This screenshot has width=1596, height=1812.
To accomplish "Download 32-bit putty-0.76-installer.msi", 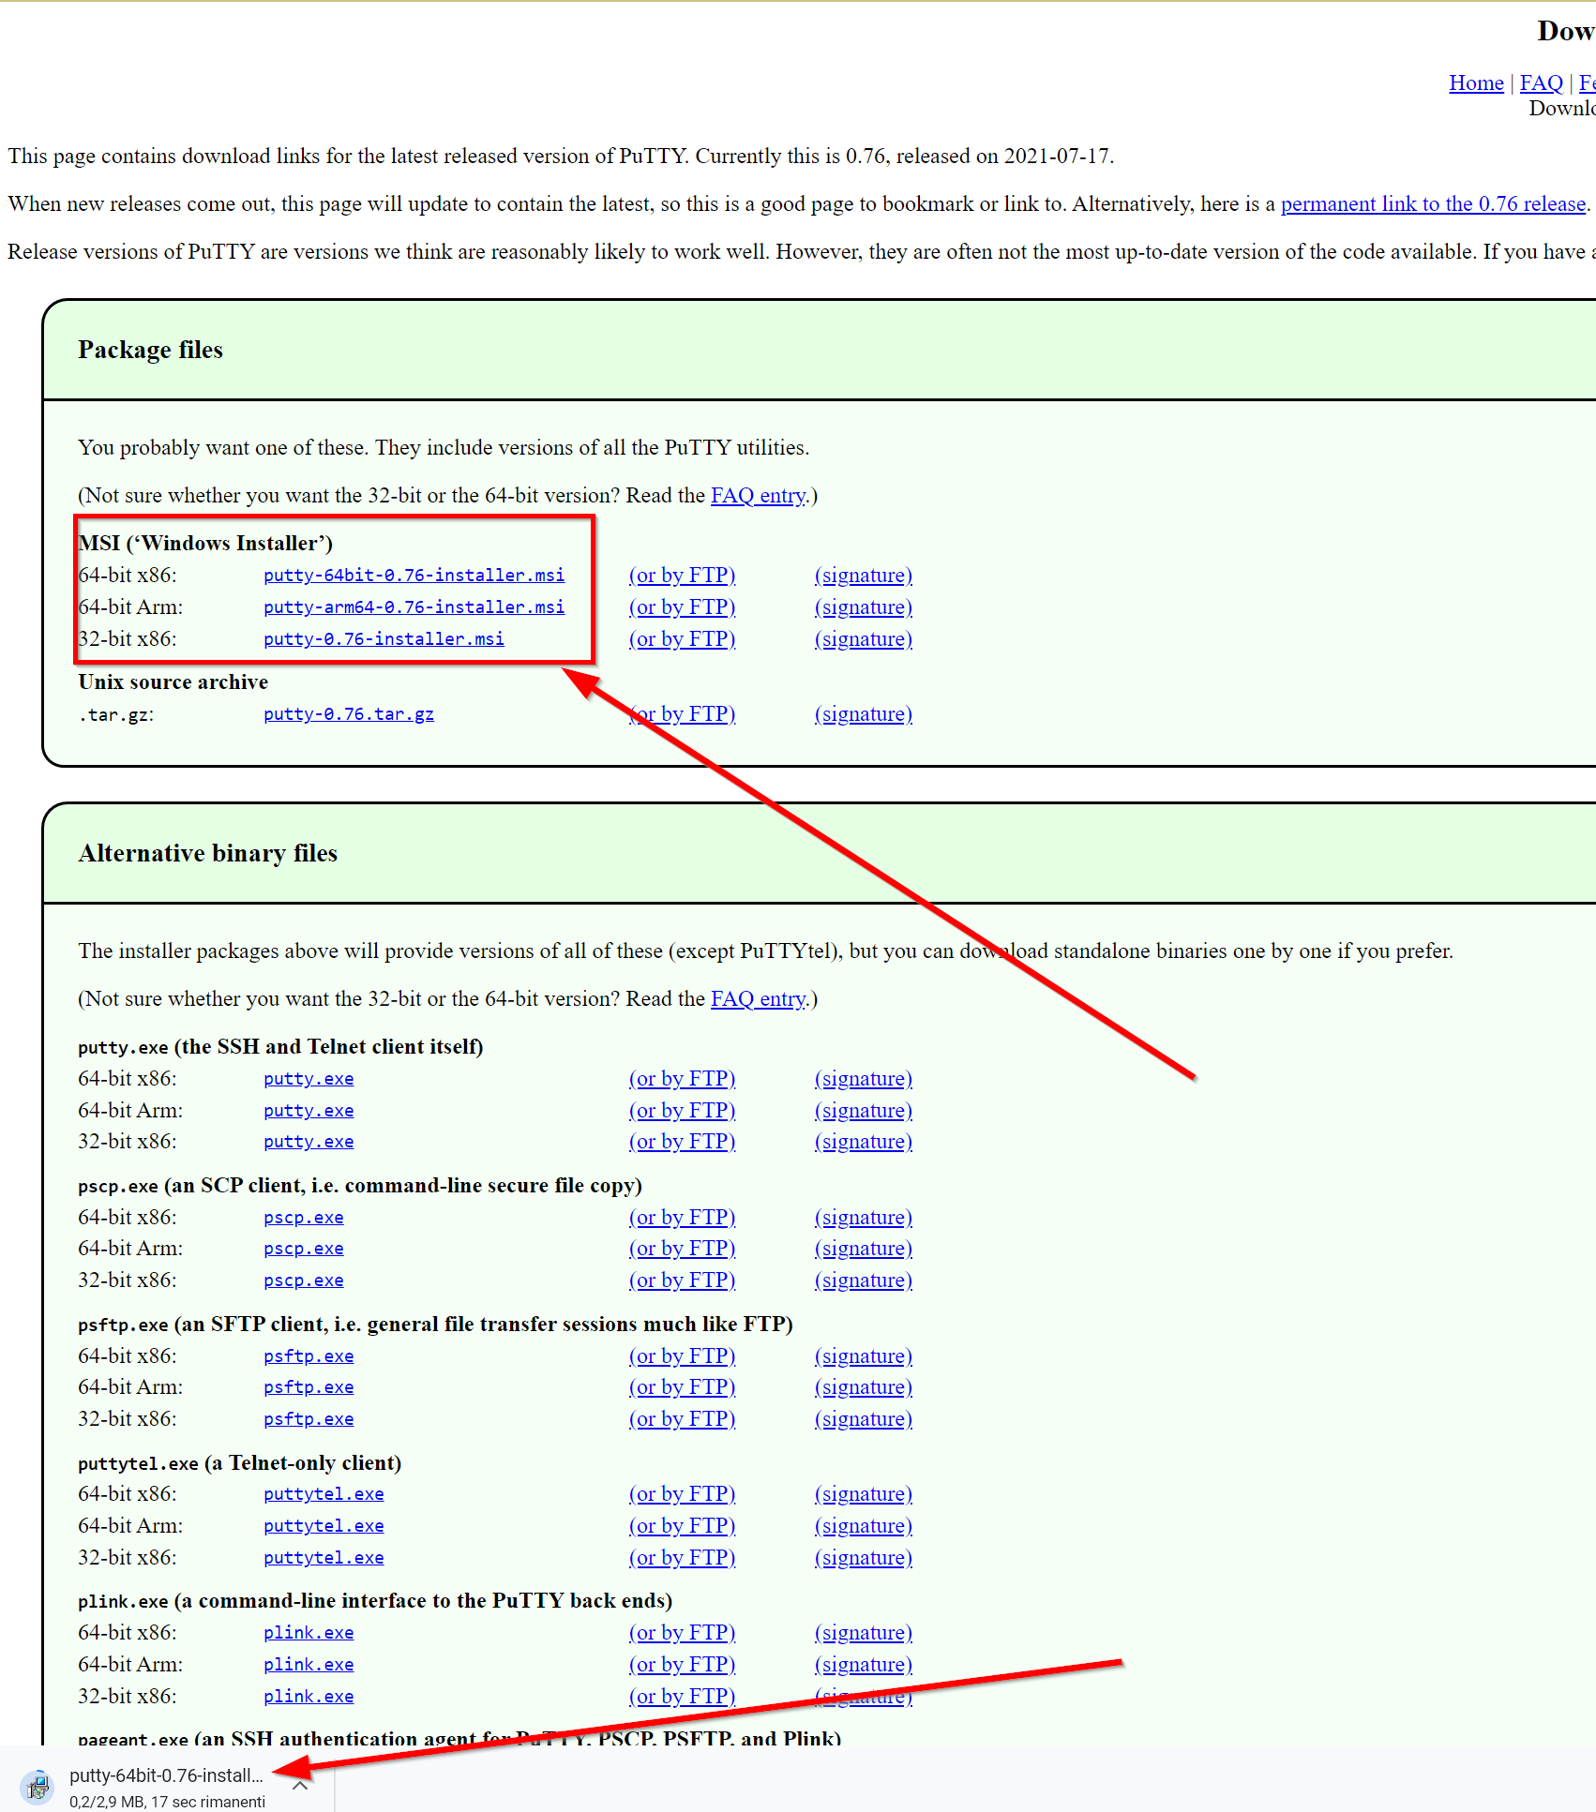I will (384, 638).
